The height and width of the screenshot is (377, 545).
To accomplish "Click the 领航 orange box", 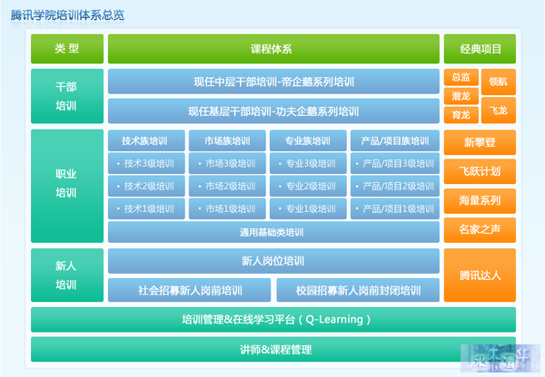I will point(499,82).
